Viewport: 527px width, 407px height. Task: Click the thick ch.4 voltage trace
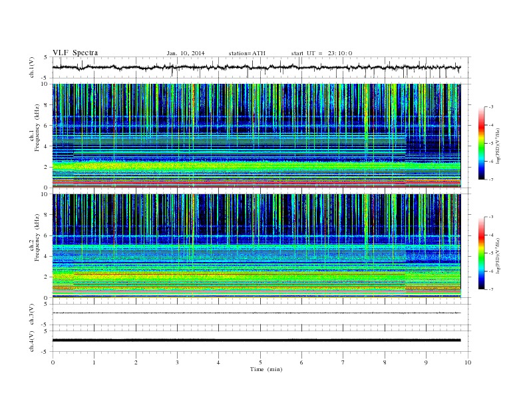[x=256, y=340]
